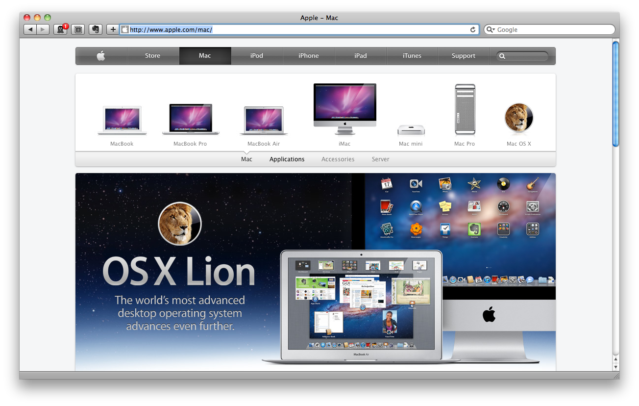Click the Mac mini product image
This screenshot has height=406, width=639.
[411, 130]
